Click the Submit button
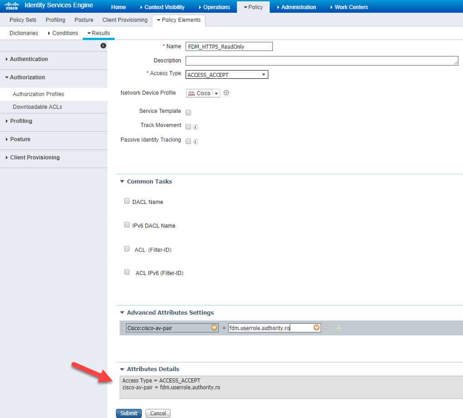463x418 pixels. point(129,413)
